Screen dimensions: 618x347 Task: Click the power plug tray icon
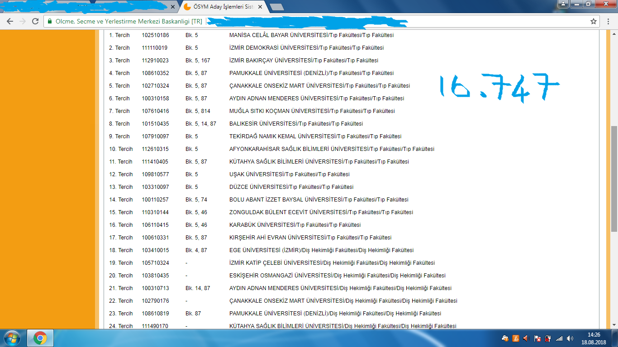[x=548, y=338]
